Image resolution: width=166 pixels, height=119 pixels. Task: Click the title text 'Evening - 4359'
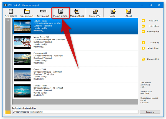(40, 53)
